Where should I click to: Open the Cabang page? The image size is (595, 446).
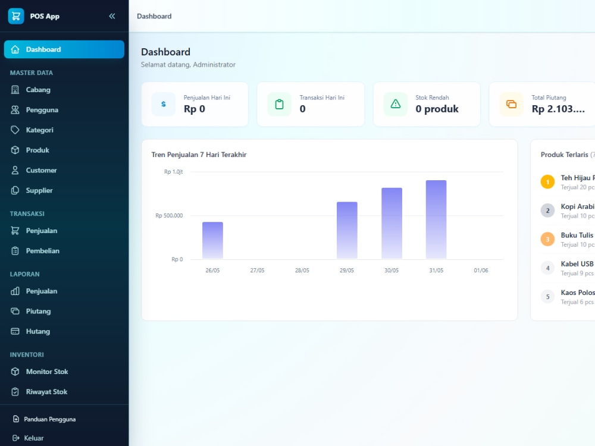[x=64, y=90]
